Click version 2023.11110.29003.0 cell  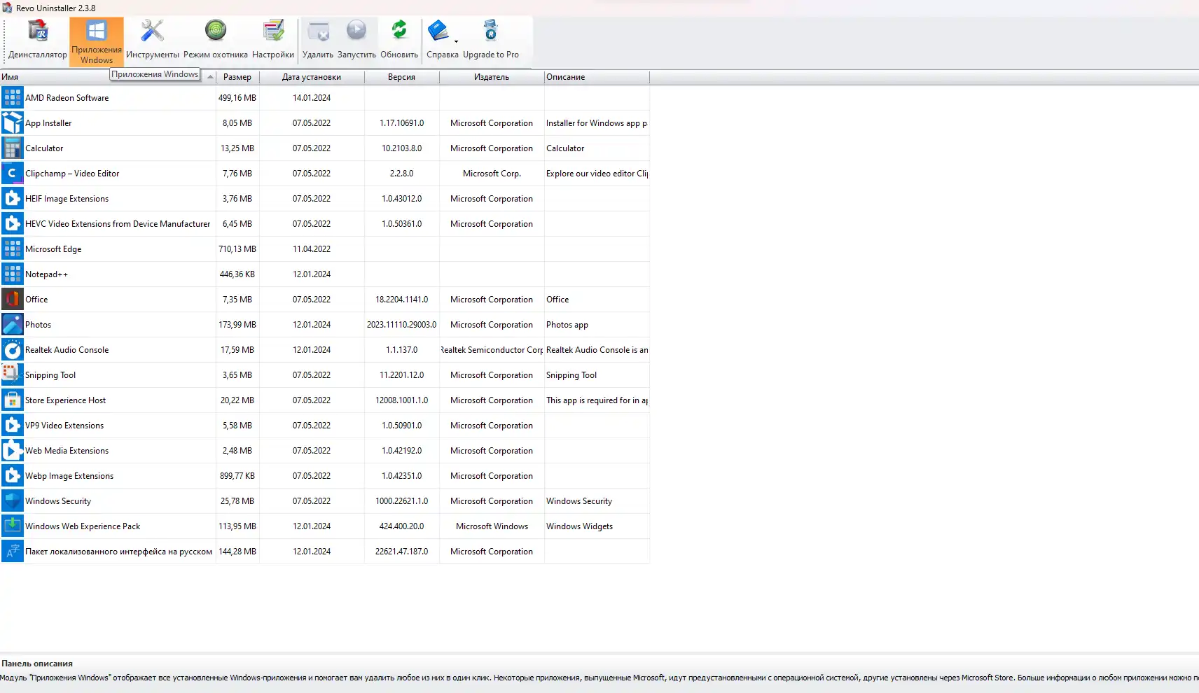[402, 325]
